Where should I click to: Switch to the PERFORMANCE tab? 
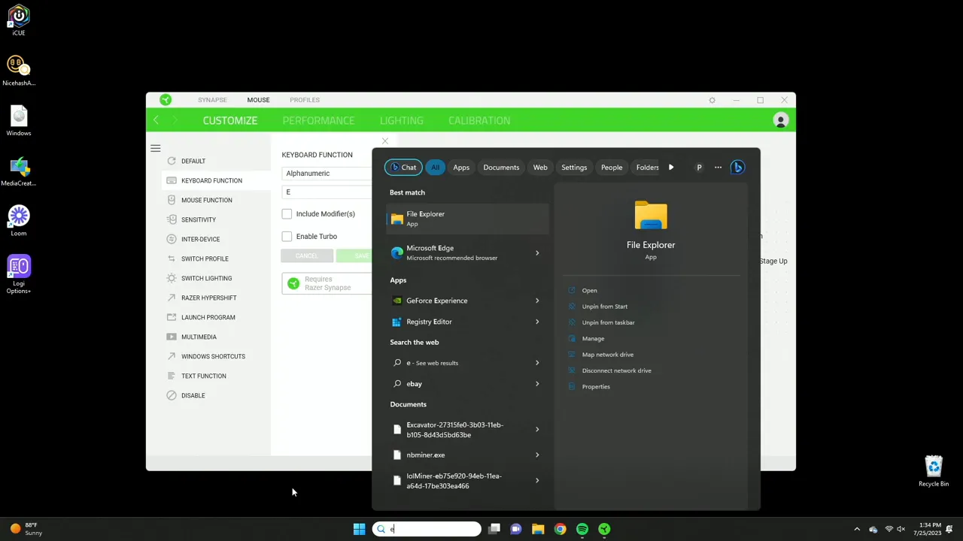coord(318,120)
